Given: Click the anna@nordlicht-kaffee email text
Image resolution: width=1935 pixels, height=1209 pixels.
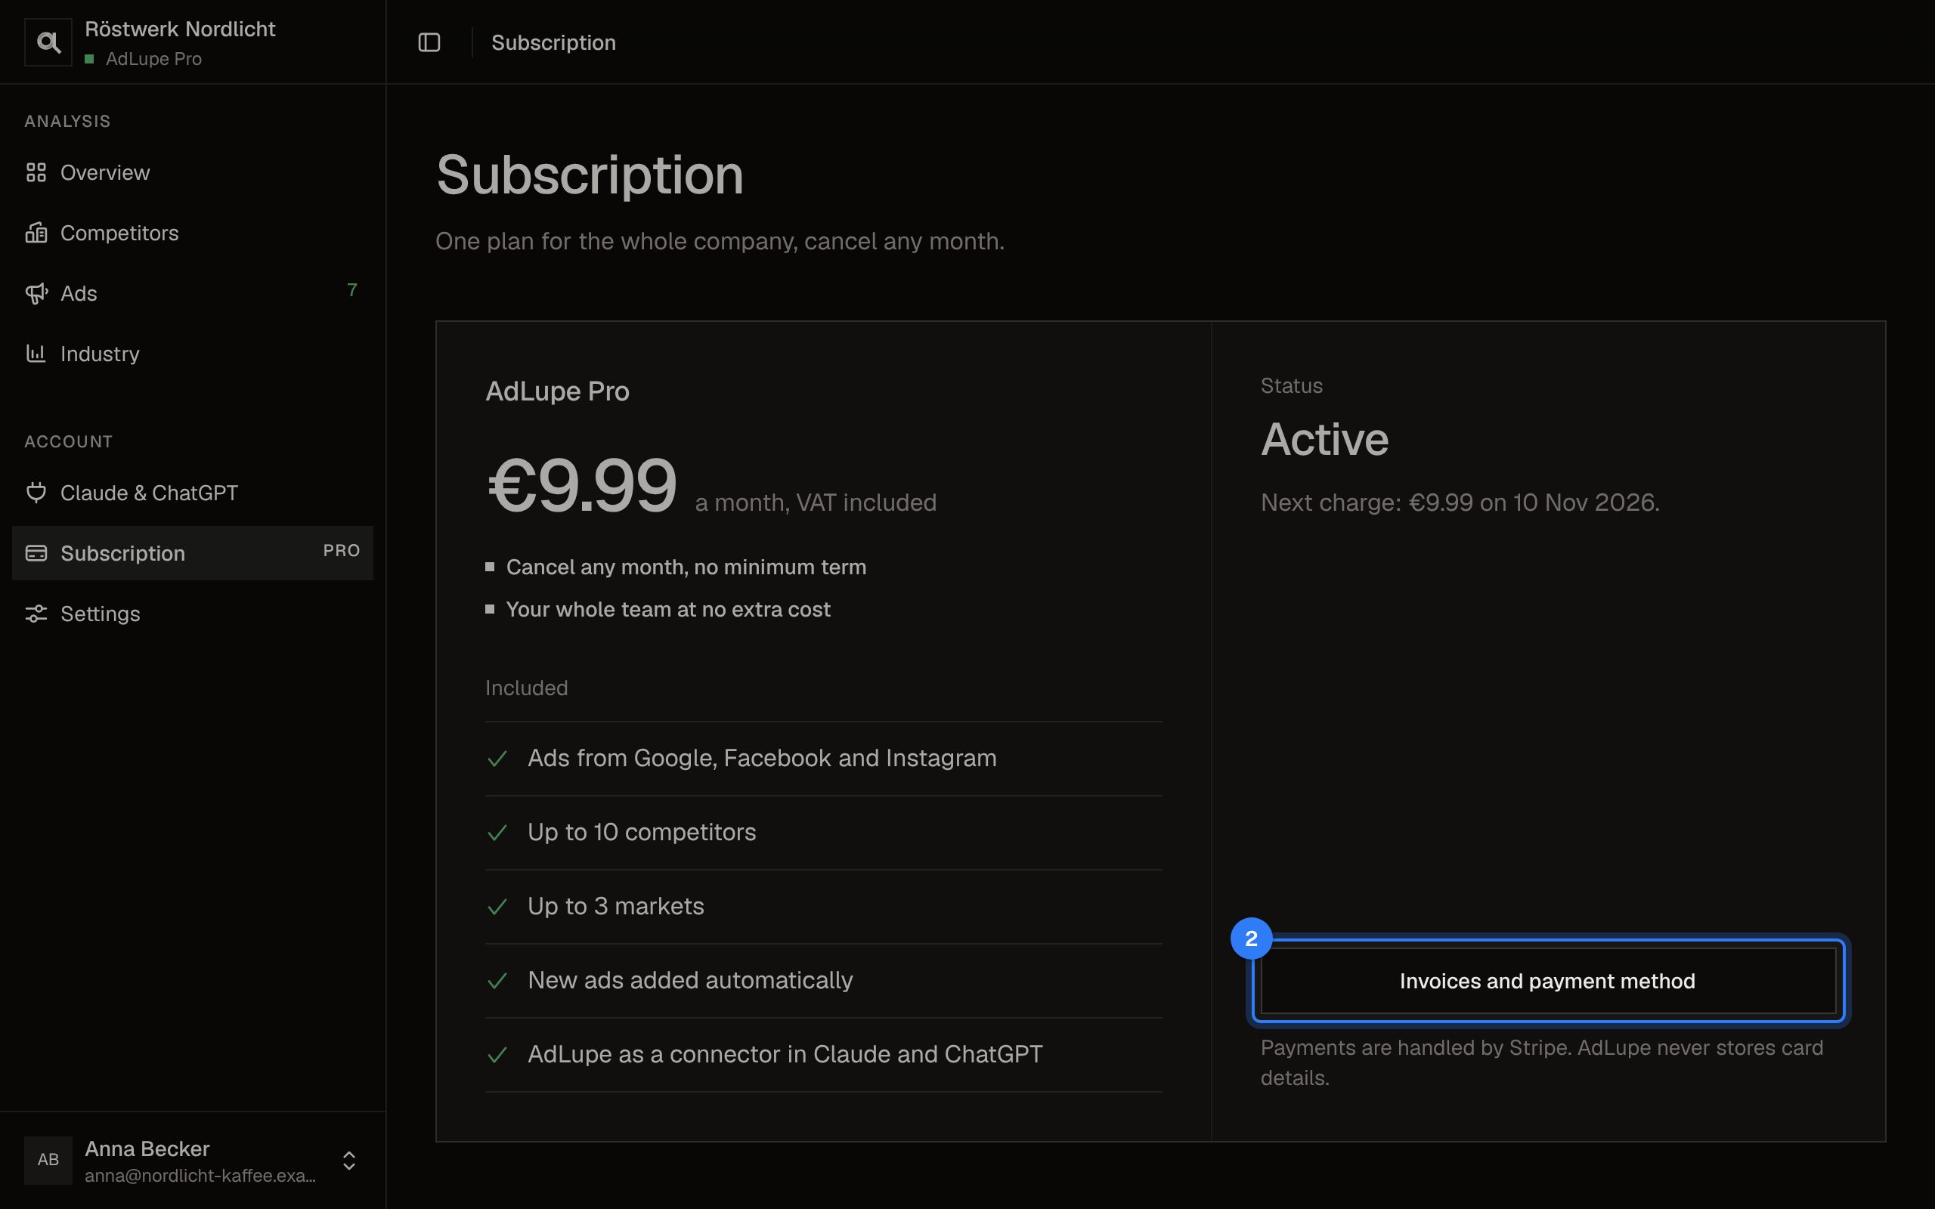Looking at the screenshot, I should pos(200,1176).
